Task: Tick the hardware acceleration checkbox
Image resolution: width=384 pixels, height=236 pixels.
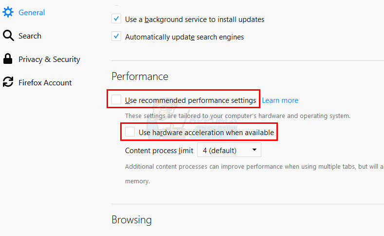Action: 130,132
